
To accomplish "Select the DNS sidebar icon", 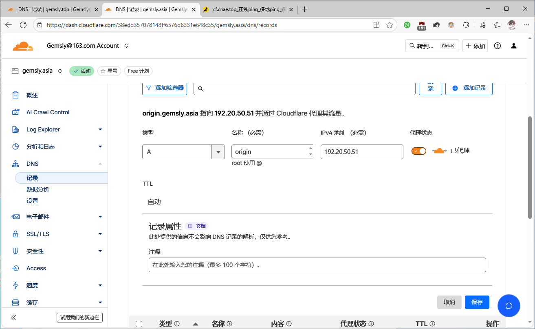I will pyautogui.click(x=16, y=163).
